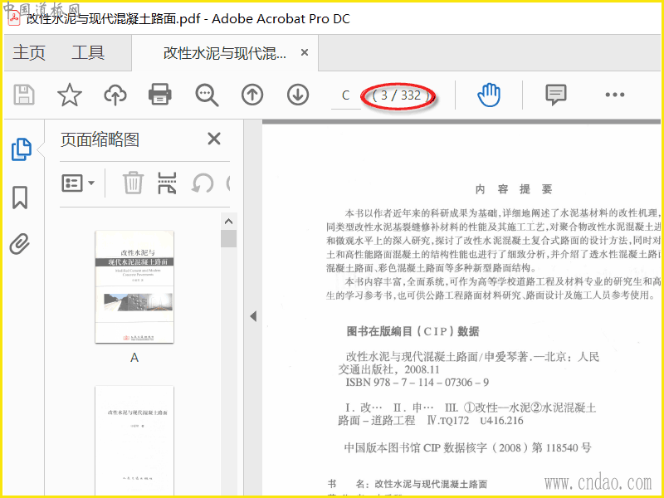This screenshot has width=664, height=498.
Task: Close the 改性水泥与现代混... document tab
Action: (x=305, y=53)
